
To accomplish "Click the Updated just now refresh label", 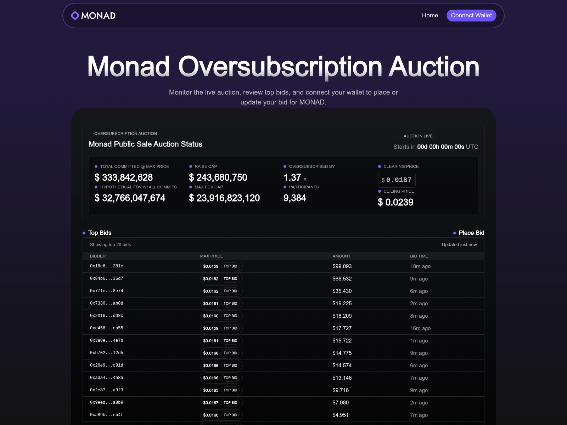I will coord(459,244).
